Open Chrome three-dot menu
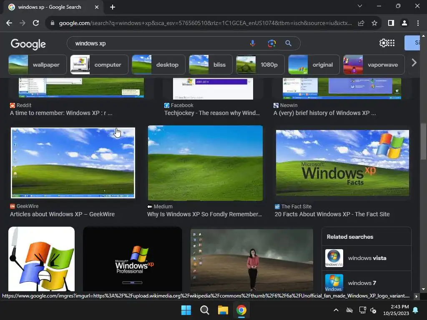The image size is (427, 320). 418,23
